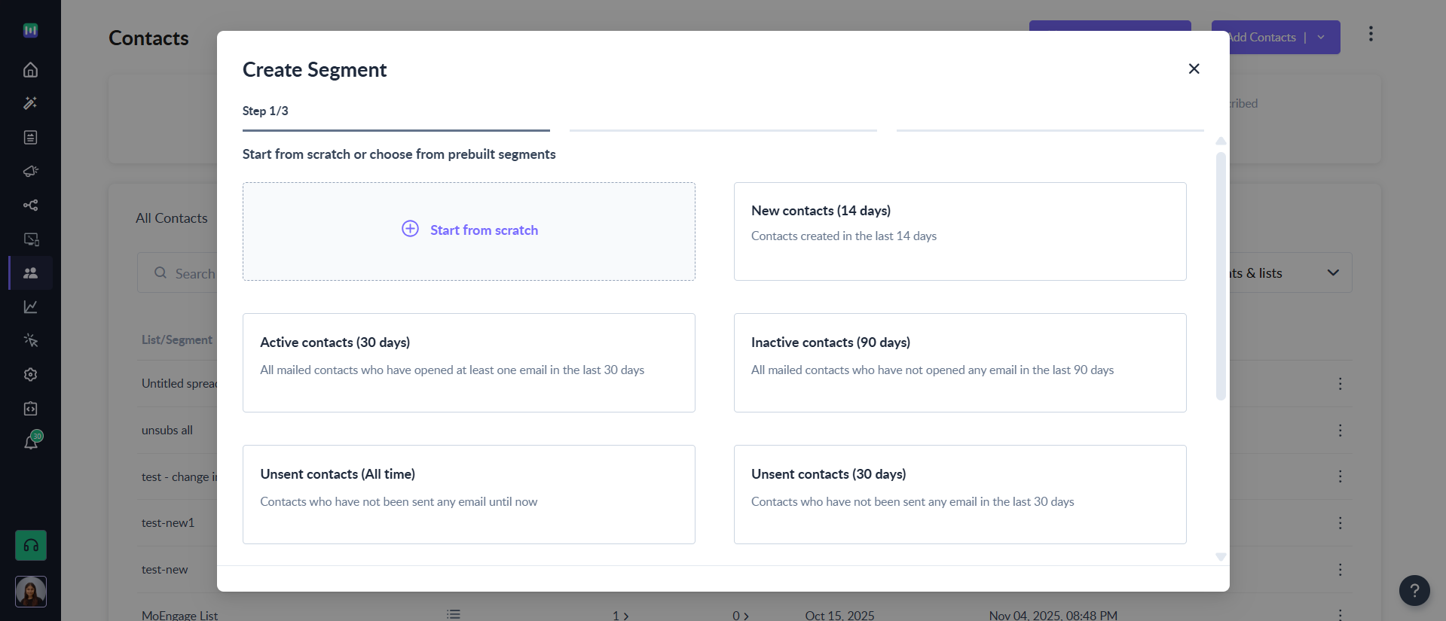Open the segments & lists filter dropdown
Image resolution: width=1446 pixels, height=621 pixels.
[1332, 272]
